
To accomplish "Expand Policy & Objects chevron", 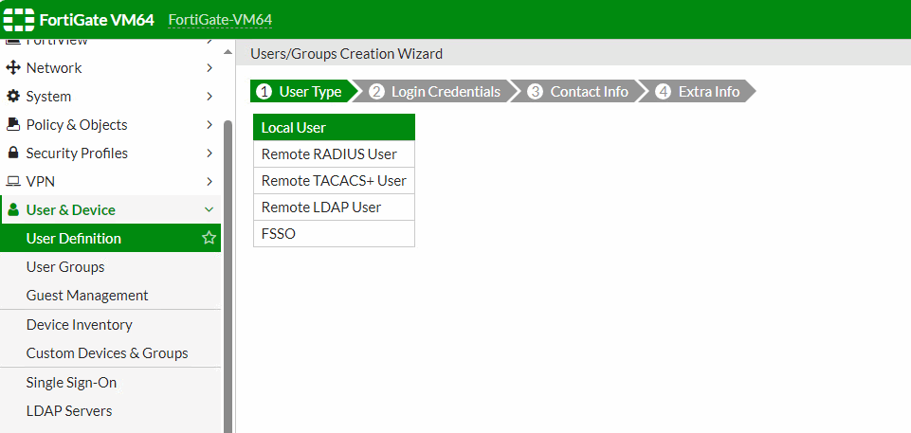I will point(210,125).
